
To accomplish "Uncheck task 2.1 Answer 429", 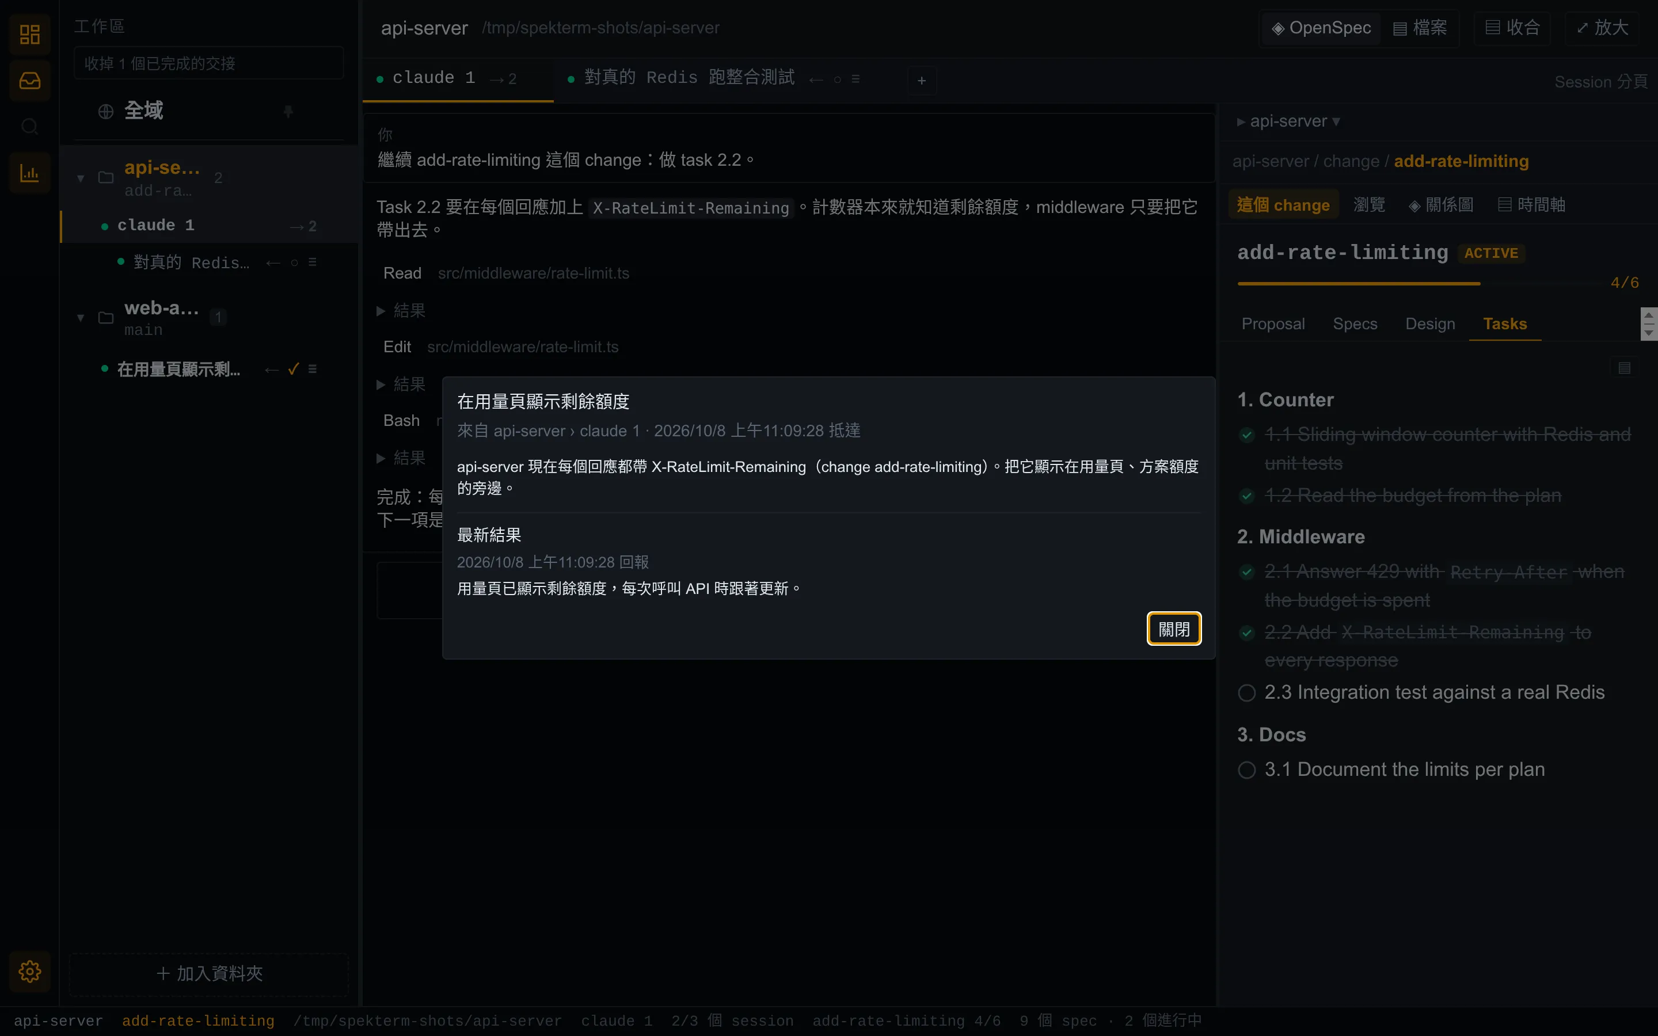I will click(x=1247, y=572).
